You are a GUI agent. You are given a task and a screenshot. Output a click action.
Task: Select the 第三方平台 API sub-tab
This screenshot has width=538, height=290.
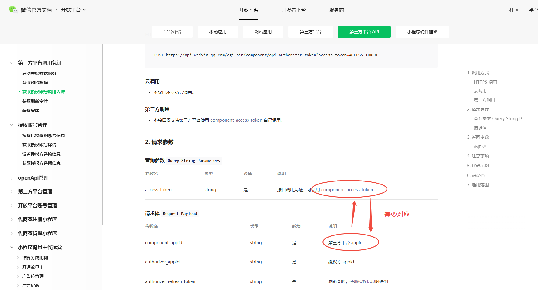click(364, 32)
